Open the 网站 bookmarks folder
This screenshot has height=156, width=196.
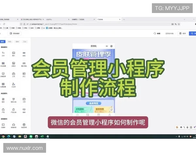point(25,28)
